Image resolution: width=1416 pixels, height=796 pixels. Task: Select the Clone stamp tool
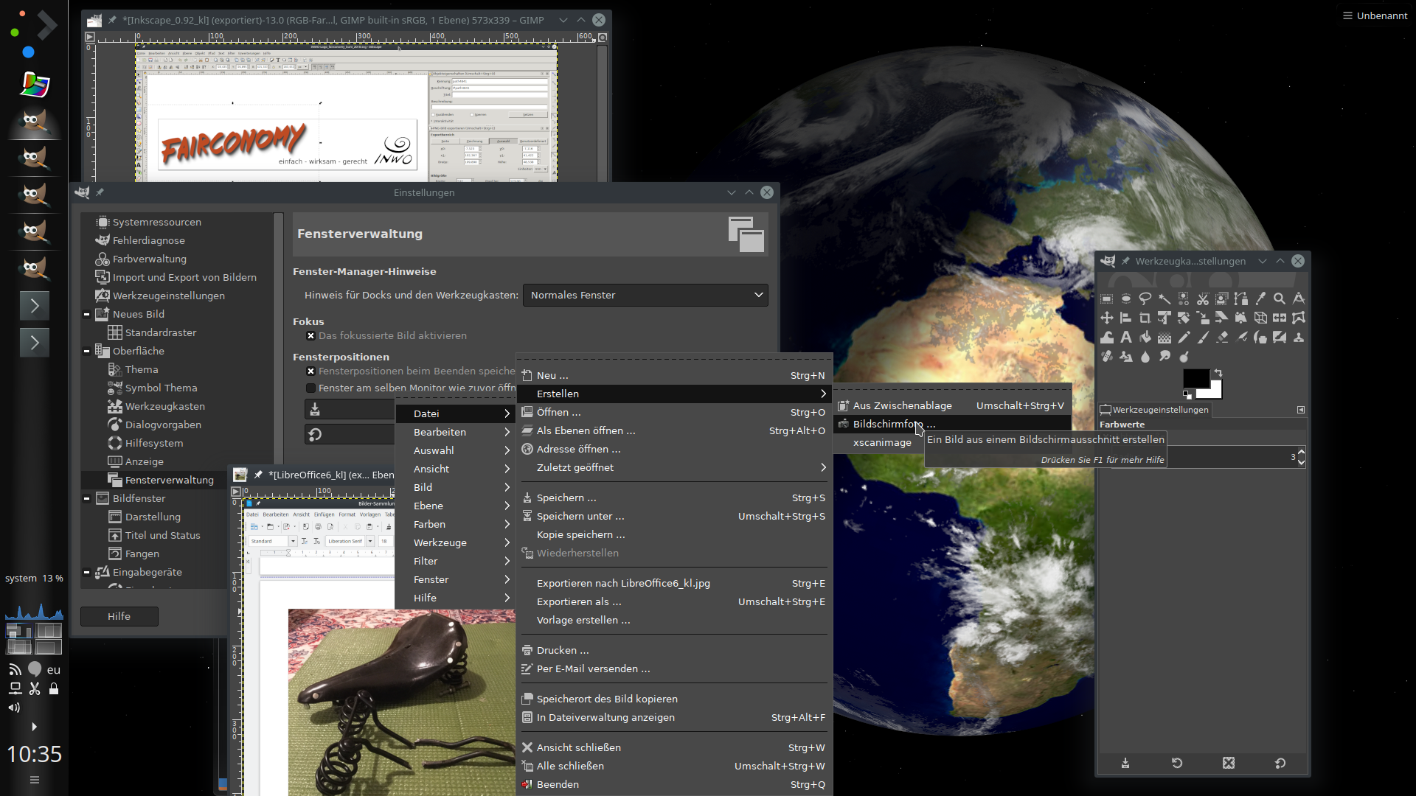[x=1299, y=337]
